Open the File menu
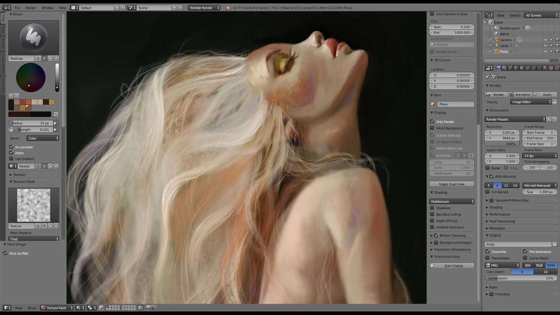560x315 pixels. [x=17, y=8]
